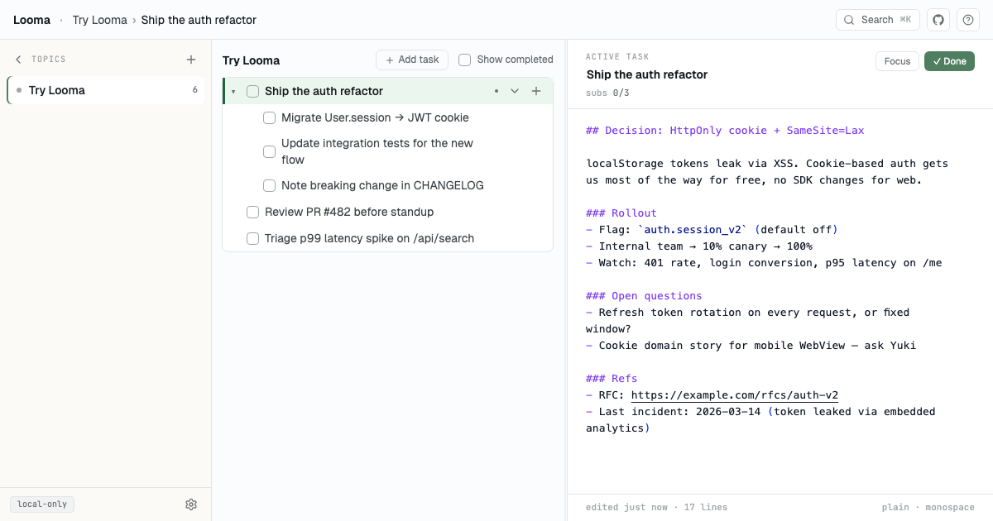
Task: Check Update integration tests subtask
Action: 270,151
